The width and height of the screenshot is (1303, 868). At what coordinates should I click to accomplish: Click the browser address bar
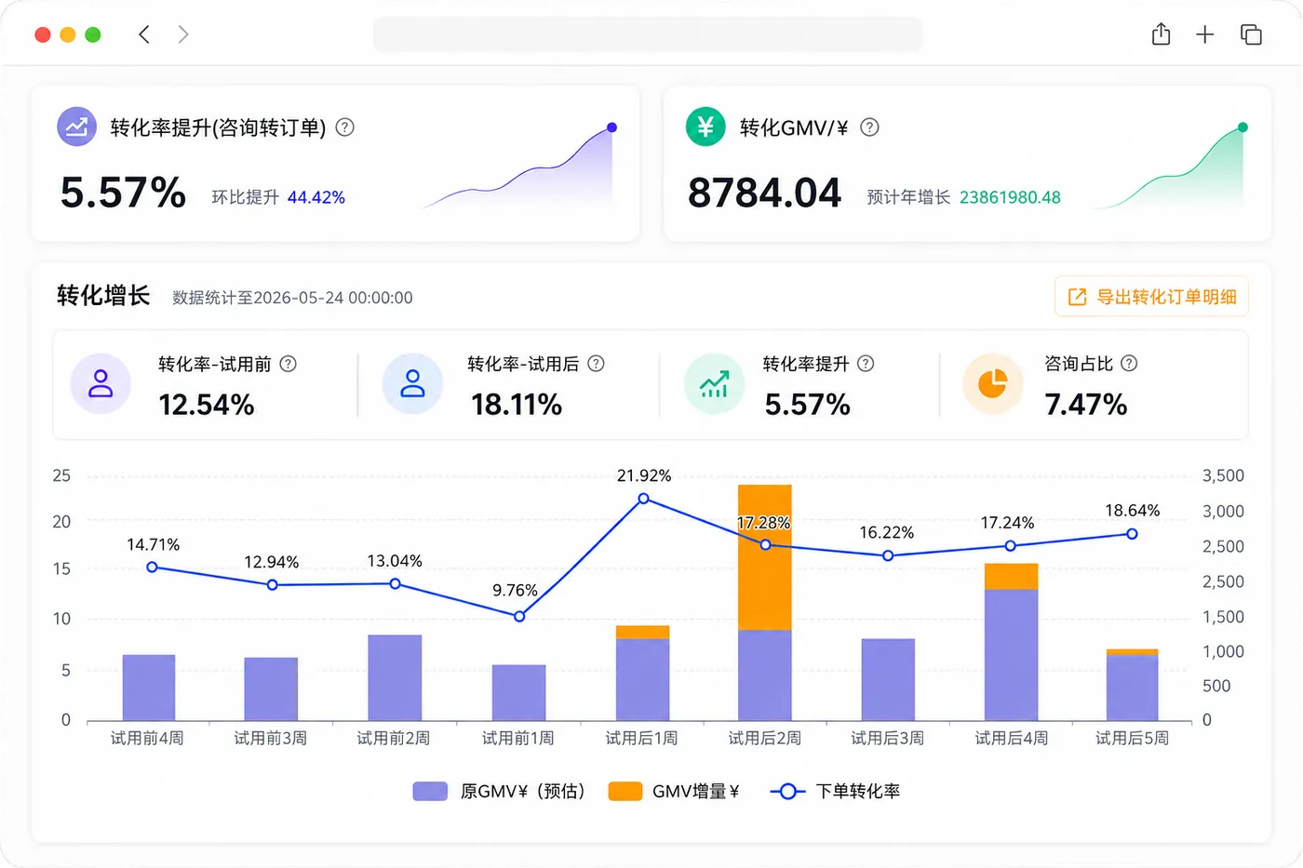[x=648, y=34]
